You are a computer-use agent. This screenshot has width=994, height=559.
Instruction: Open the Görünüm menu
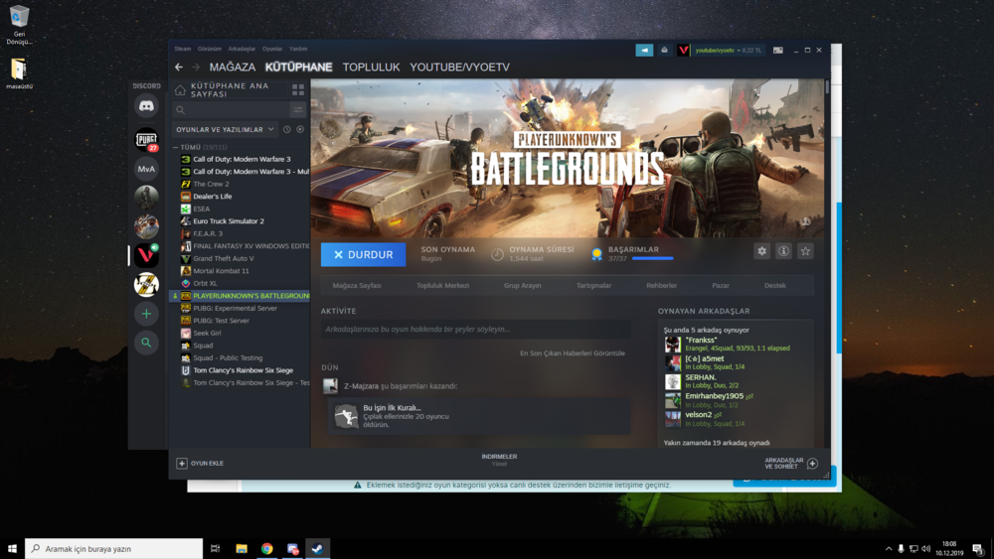point(209,49)
